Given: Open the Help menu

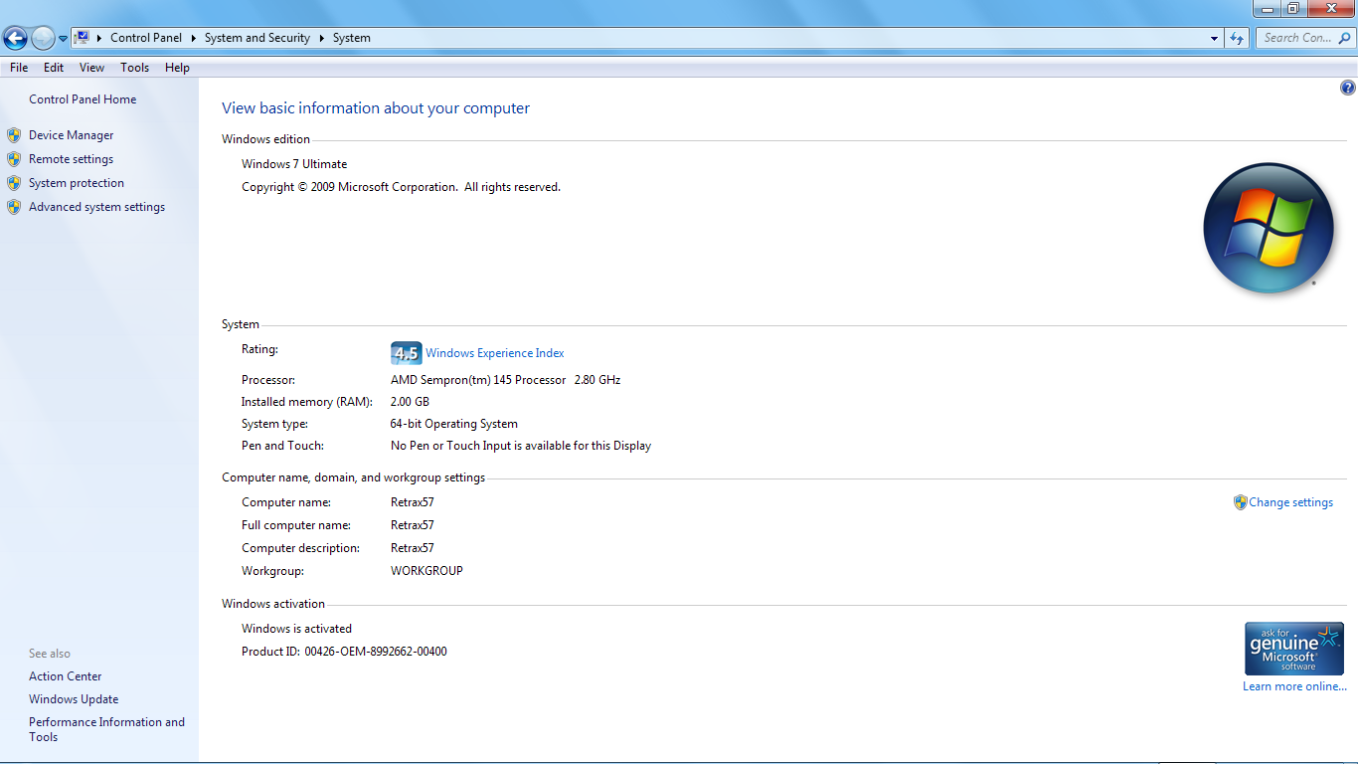Looking at the screenshot, I should tap(177, 68).
